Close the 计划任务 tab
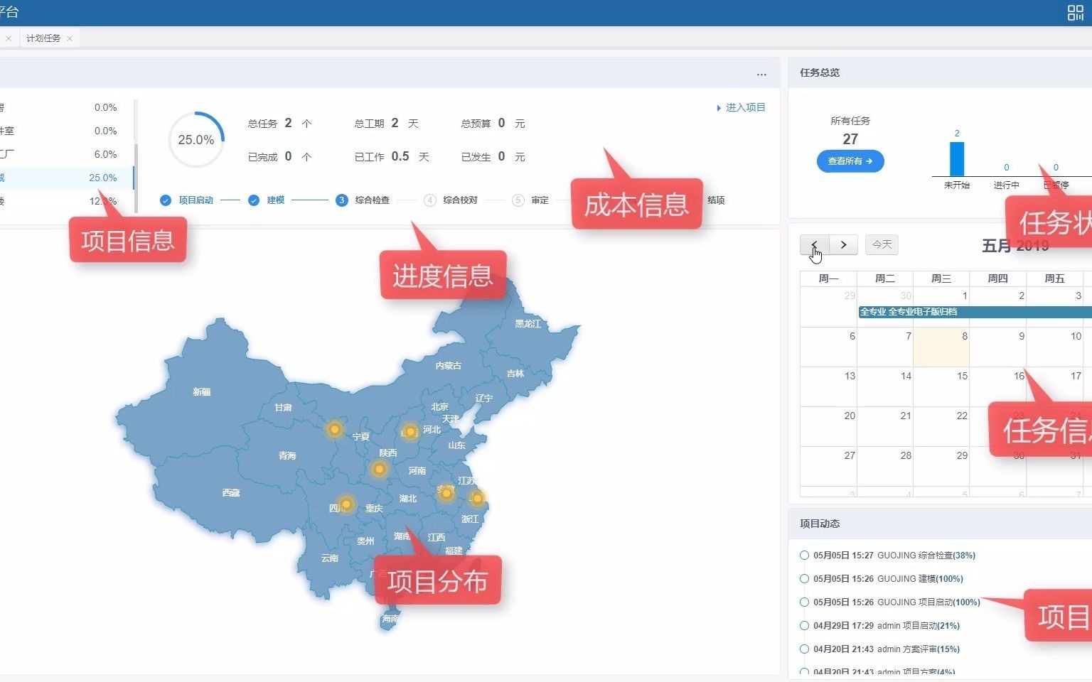 [70, 38]
